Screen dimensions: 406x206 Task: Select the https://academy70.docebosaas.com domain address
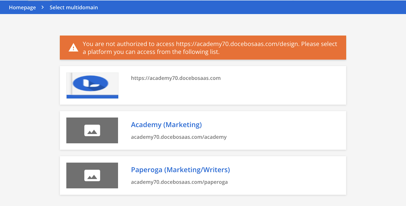tap(176, 78)
